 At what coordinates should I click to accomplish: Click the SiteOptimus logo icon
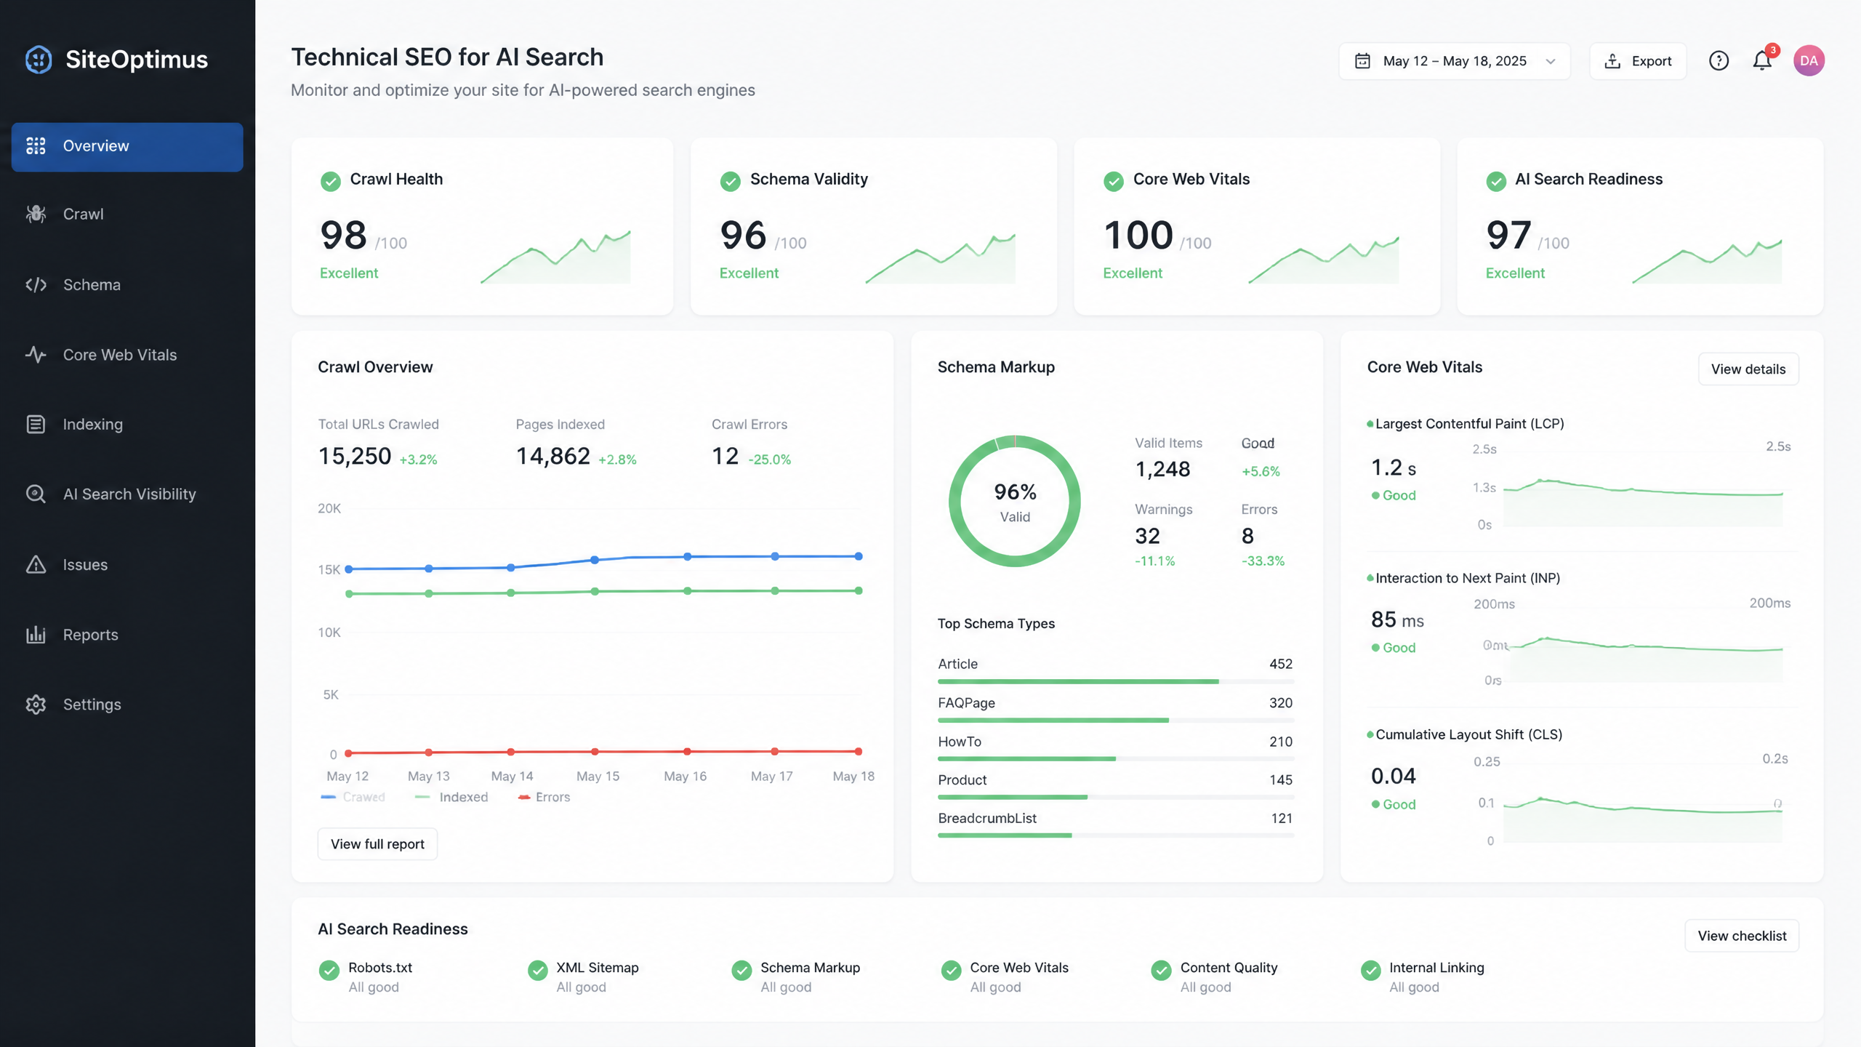click(x=39, y=60)
